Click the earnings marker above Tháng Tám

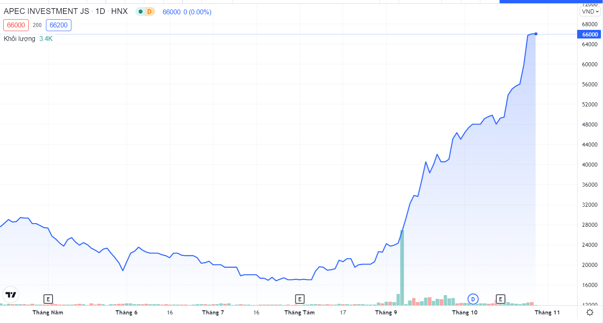[x=299, y=299]
